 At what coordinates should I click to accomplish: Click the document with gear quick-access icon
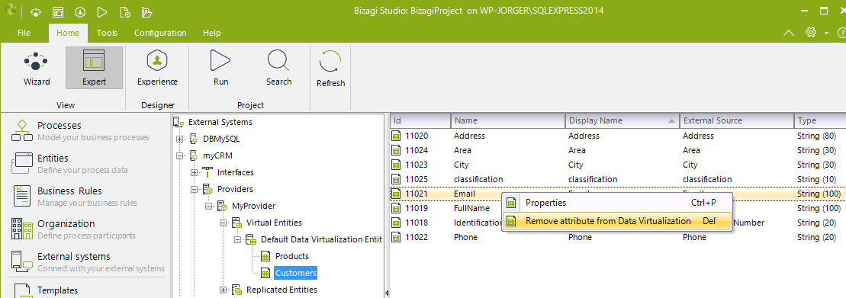pos(124,11)
